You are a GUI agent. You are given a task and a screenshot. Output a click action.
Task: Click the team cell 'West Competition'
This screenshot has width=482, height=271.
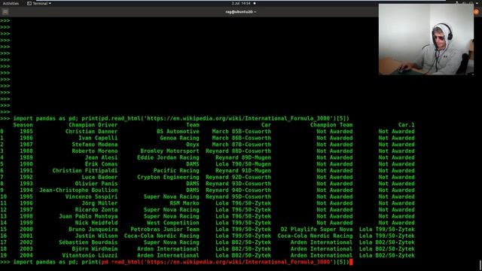coord(173,223)
